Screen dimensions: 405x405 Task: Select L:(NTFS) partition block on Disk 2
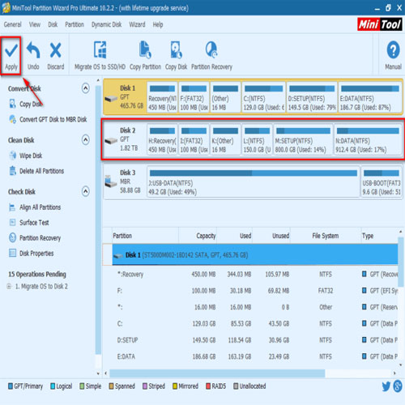click(x=257, y=139)
